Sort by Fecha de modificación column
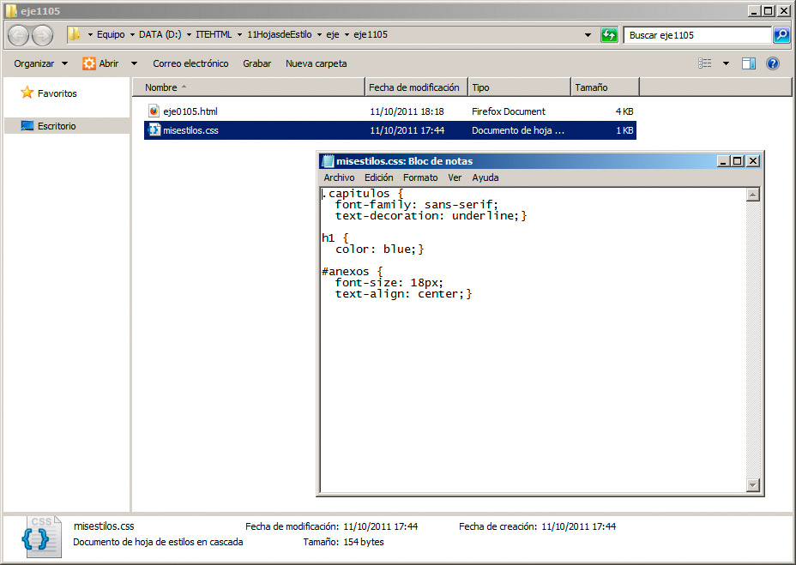This screenshot has height=565, width=796. pyautogui.click(x=416, y=87)
